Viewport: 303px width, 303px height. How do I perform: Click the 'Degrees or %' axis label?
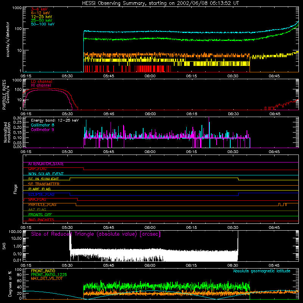[10, 284]
